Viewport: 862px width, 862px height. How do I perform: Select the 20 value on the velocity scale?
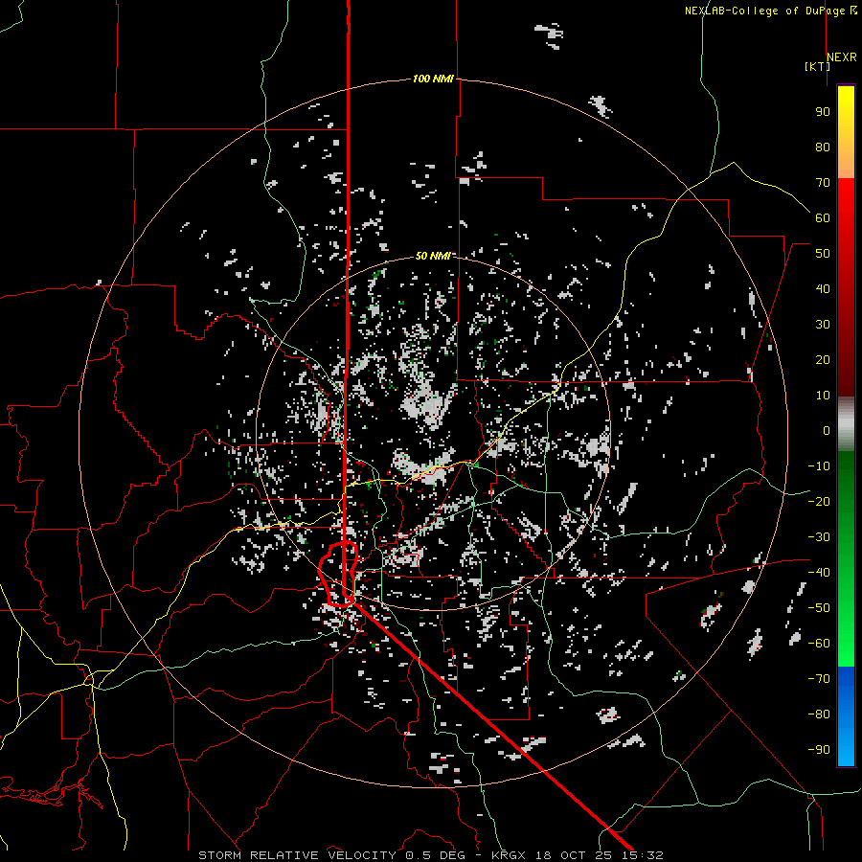pos(823,359)
